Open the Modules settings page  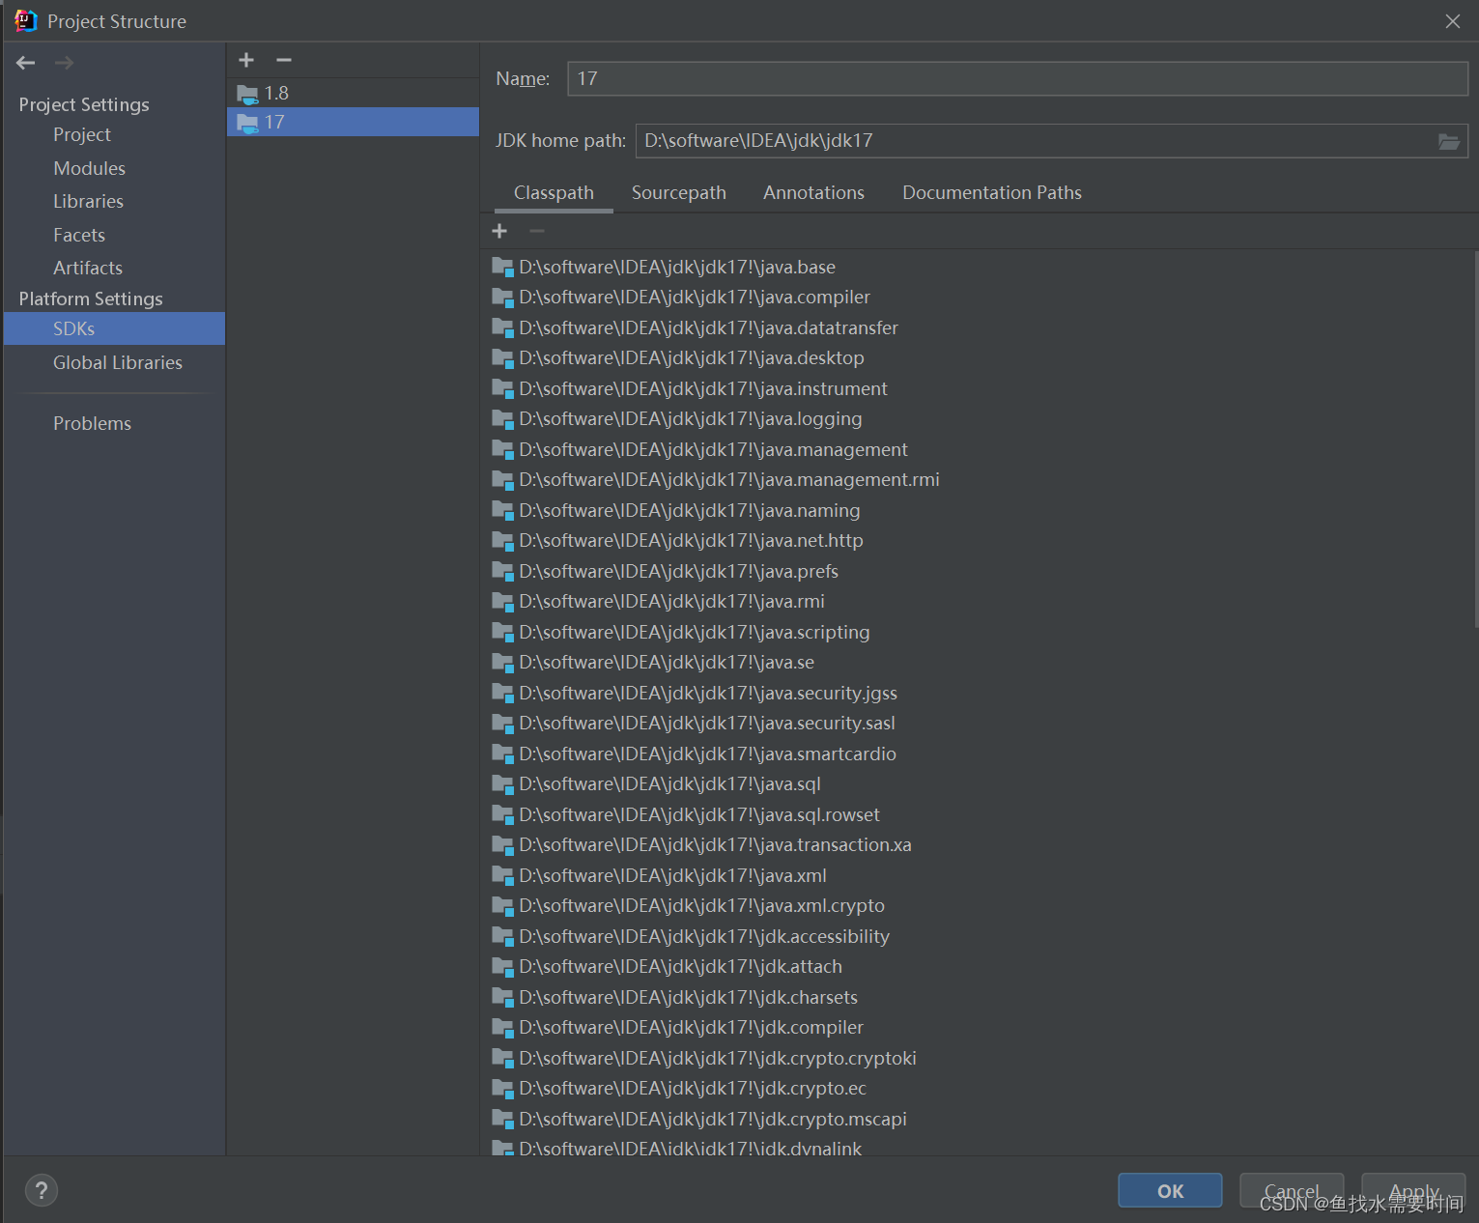(x=89, y=168)
